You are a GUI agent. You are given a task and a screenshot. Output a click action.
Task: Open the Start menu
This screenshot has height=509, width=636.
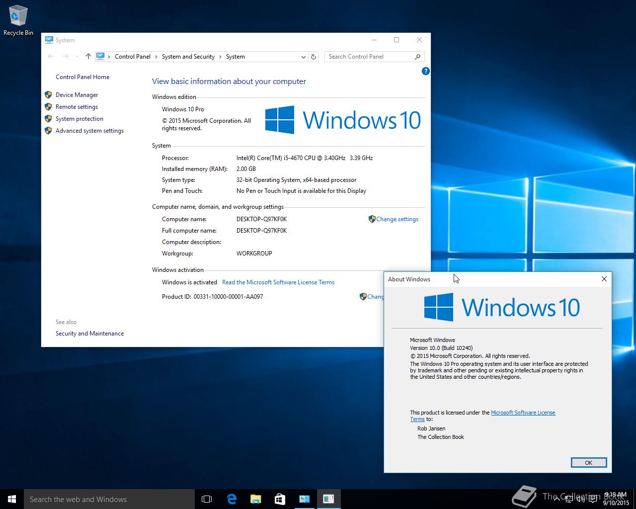(12, 499)
